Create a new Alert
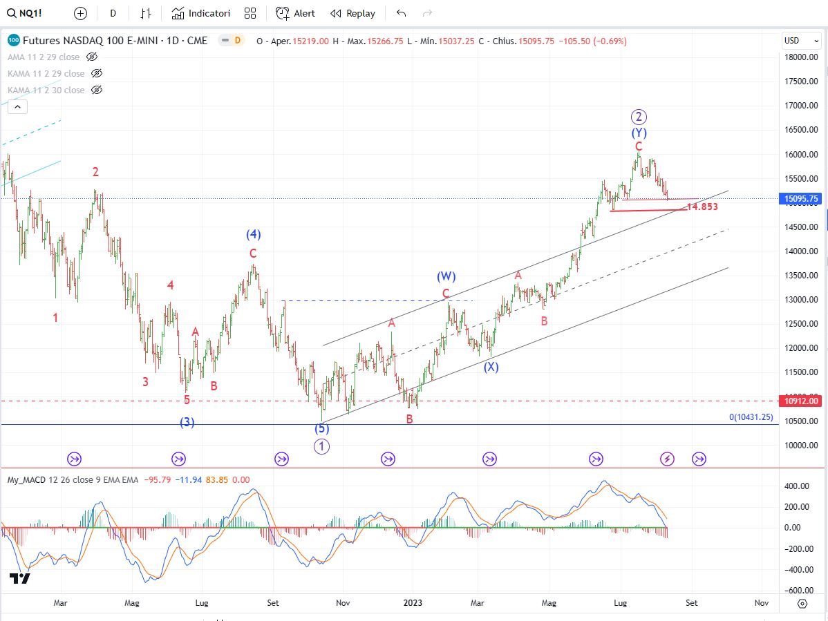Screen dimensions: 828x621 pyautogui.click(x=295, y=13)
